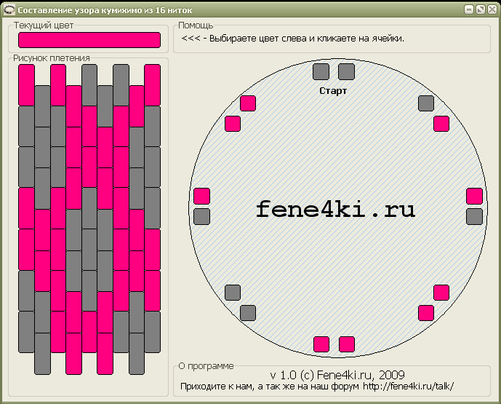Click the lowest pink cell in lower-right of circle

pos(426,313)
